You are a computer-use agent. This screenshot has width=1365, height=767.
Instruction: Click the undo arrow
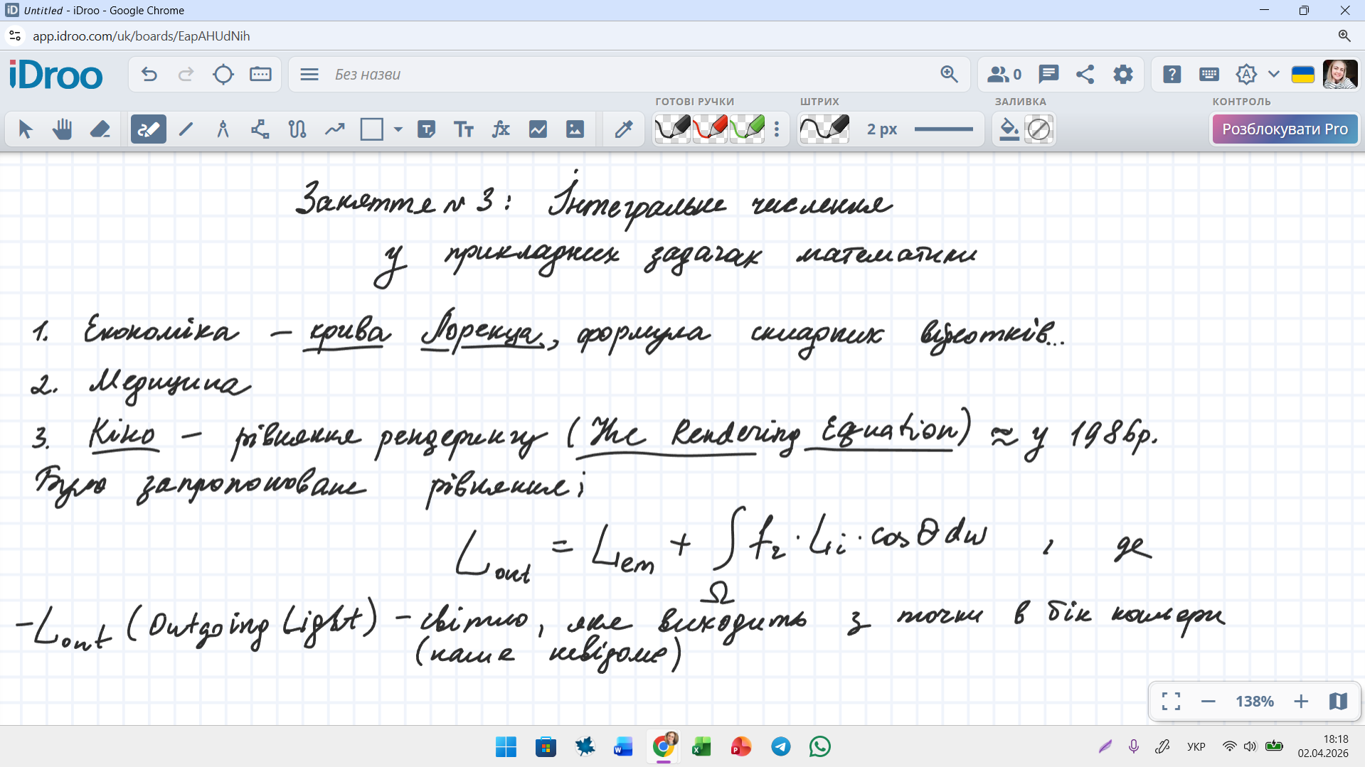pos(149,75)
